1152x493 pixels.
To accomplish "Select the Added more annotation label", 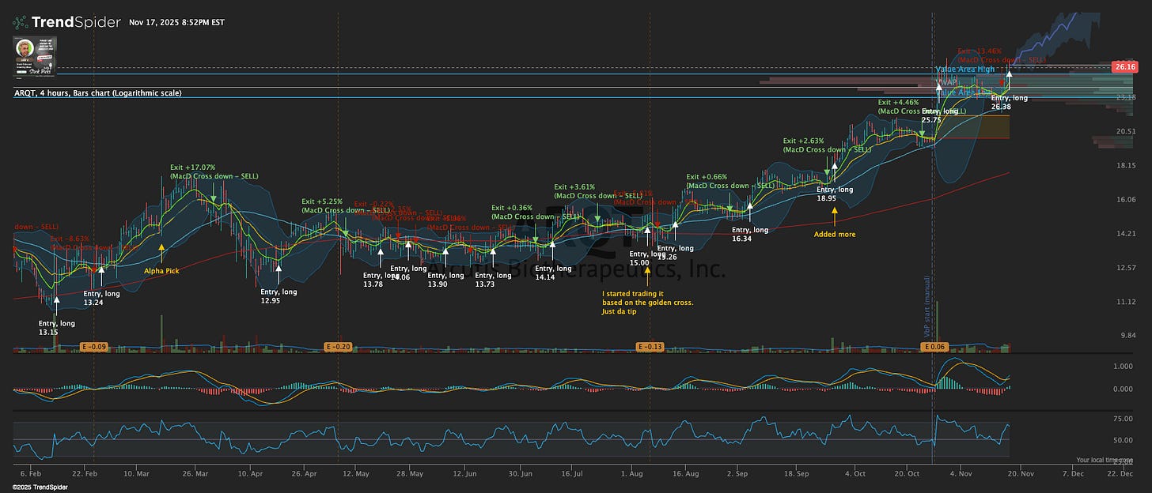I will point(835,234).
